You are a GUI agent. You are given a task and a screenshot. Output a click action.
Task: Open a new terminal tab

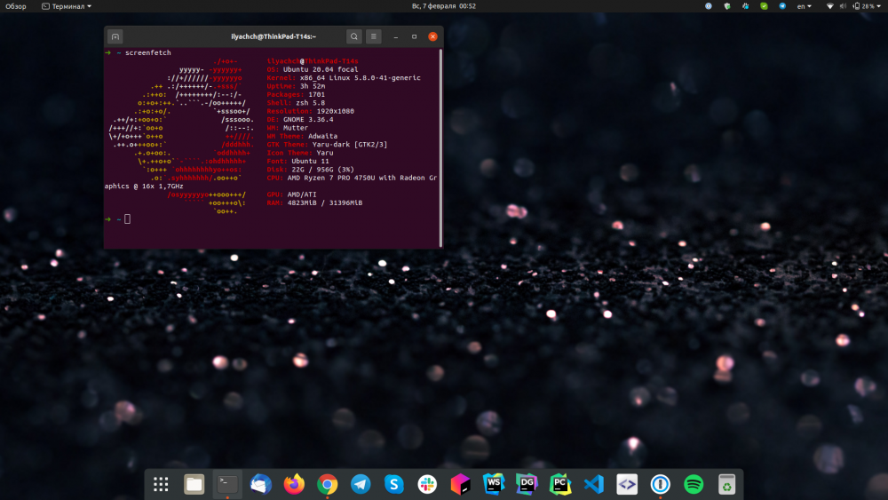point(115,36)
